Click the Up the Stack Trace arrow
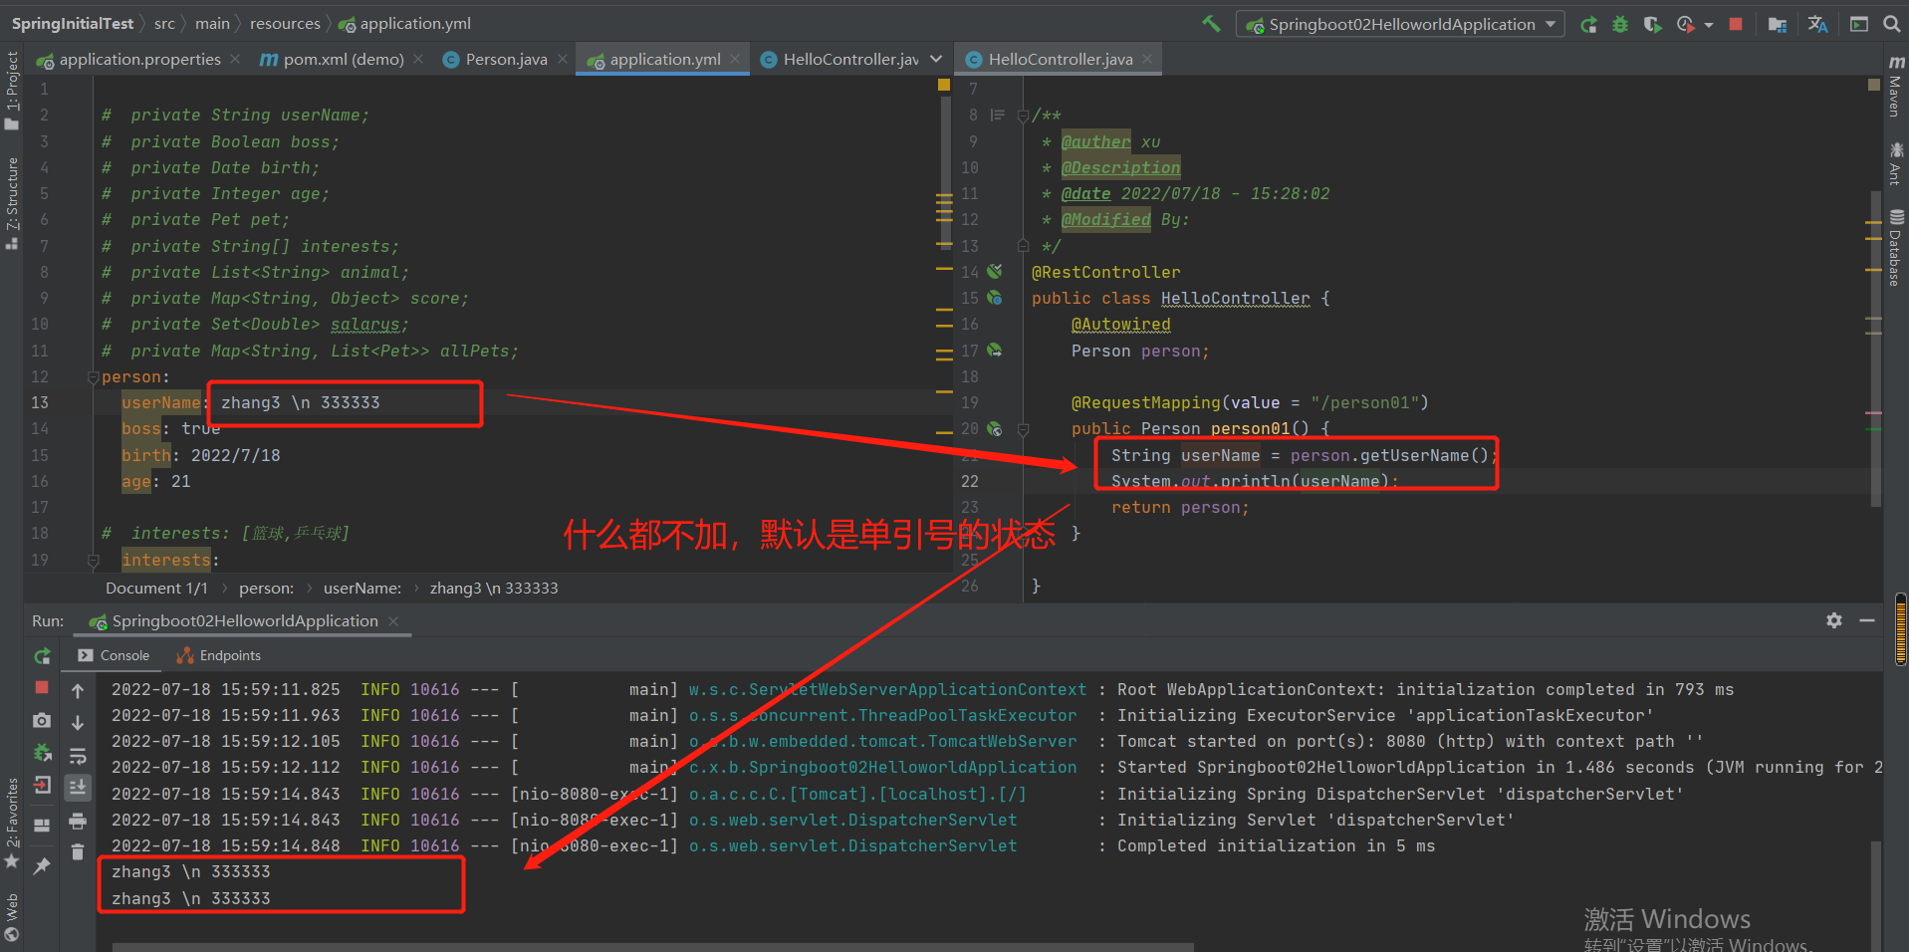The height and width of the screenshot is (952, 1909). (x=78, y=690)
